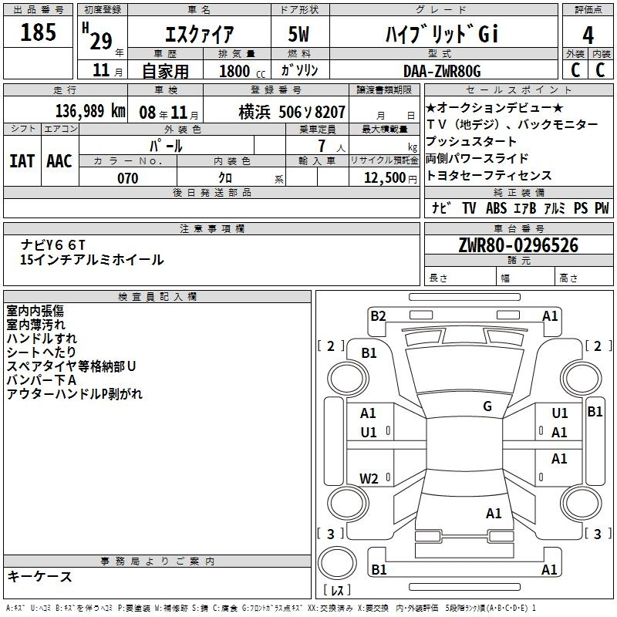This screenshot has width=617, height=617.
Task: Click the model code DAA-ZWR80G
Action: [x=442, y=71]
